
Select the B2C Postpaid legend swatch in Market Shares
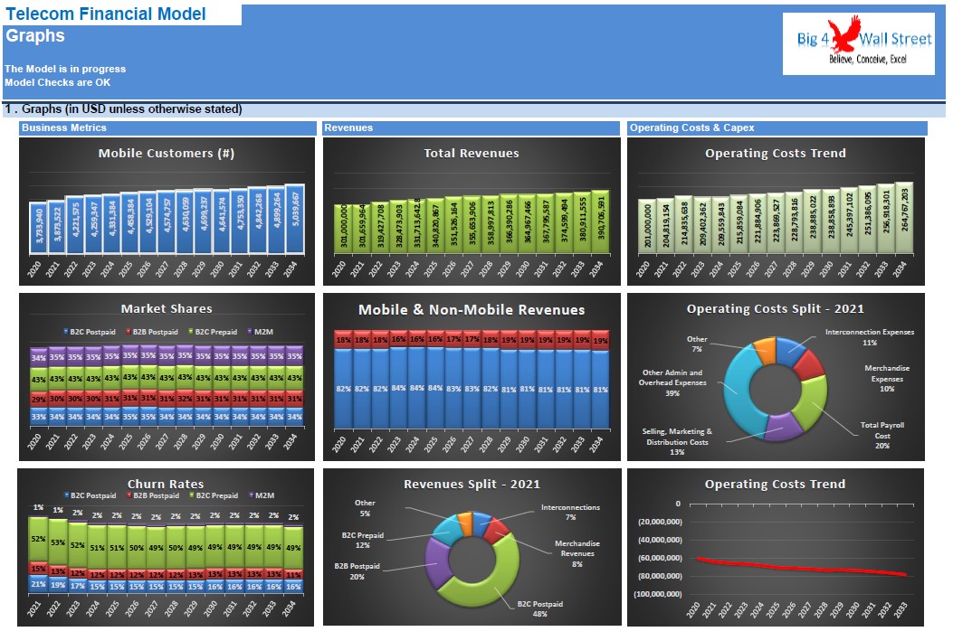[x=66, y=332]
